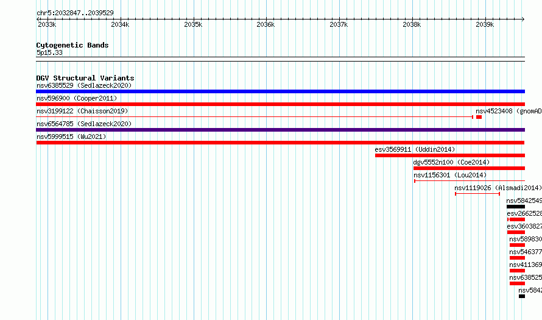Screen dimensions: 542x320
Task: Click the 2038k ruler label
Action: coord(412,24)
